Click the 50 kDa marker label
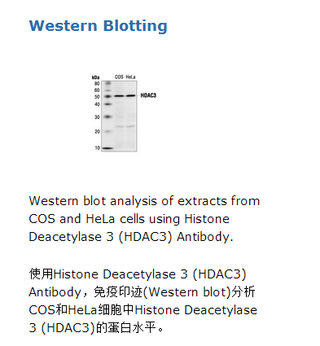This screenshot has width=320, height=346. [x=97, y=97]
